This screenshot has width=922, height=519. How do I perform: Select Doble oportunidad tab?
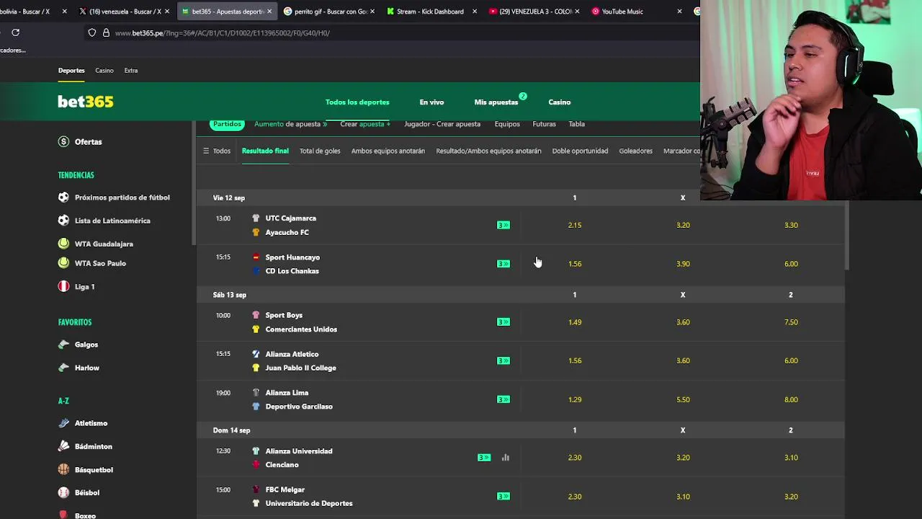point(580,151)
